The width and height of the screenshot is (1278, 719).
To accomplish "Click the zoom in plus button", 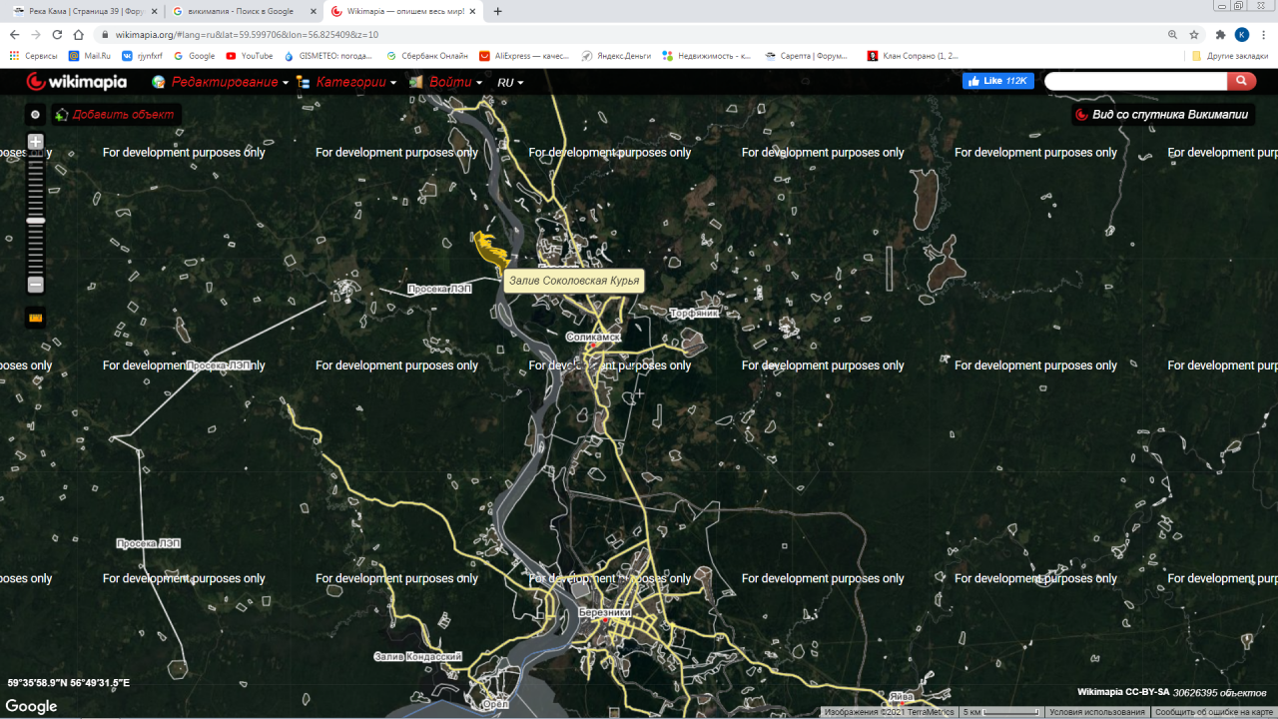I will (35, 142).
